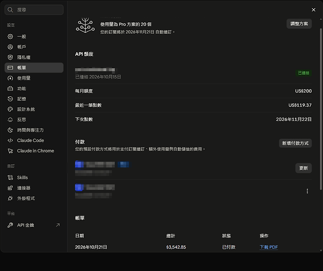Click the 時間與專注力 moon clock icon
Screen dimensions: 323x271
point(10,130)
